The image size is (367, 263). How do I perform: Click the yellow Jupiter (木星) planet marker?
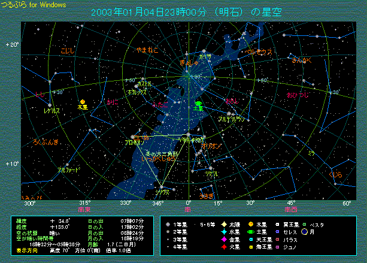point(83,102)
